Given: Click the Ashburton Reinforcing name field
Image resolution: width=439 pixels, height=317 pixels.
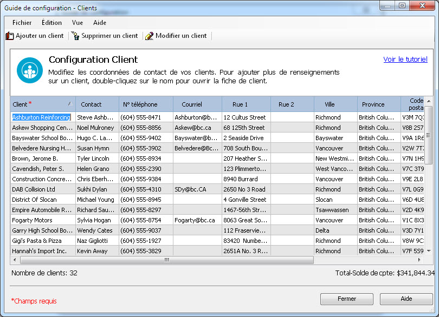Looking at the screenshot, I should click(41, 117).
